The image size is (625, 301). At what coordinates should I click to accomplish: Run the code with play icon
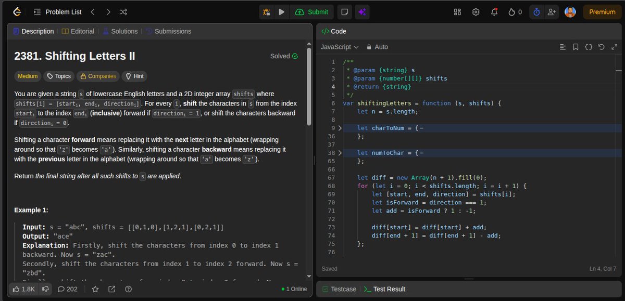[281, 12]
